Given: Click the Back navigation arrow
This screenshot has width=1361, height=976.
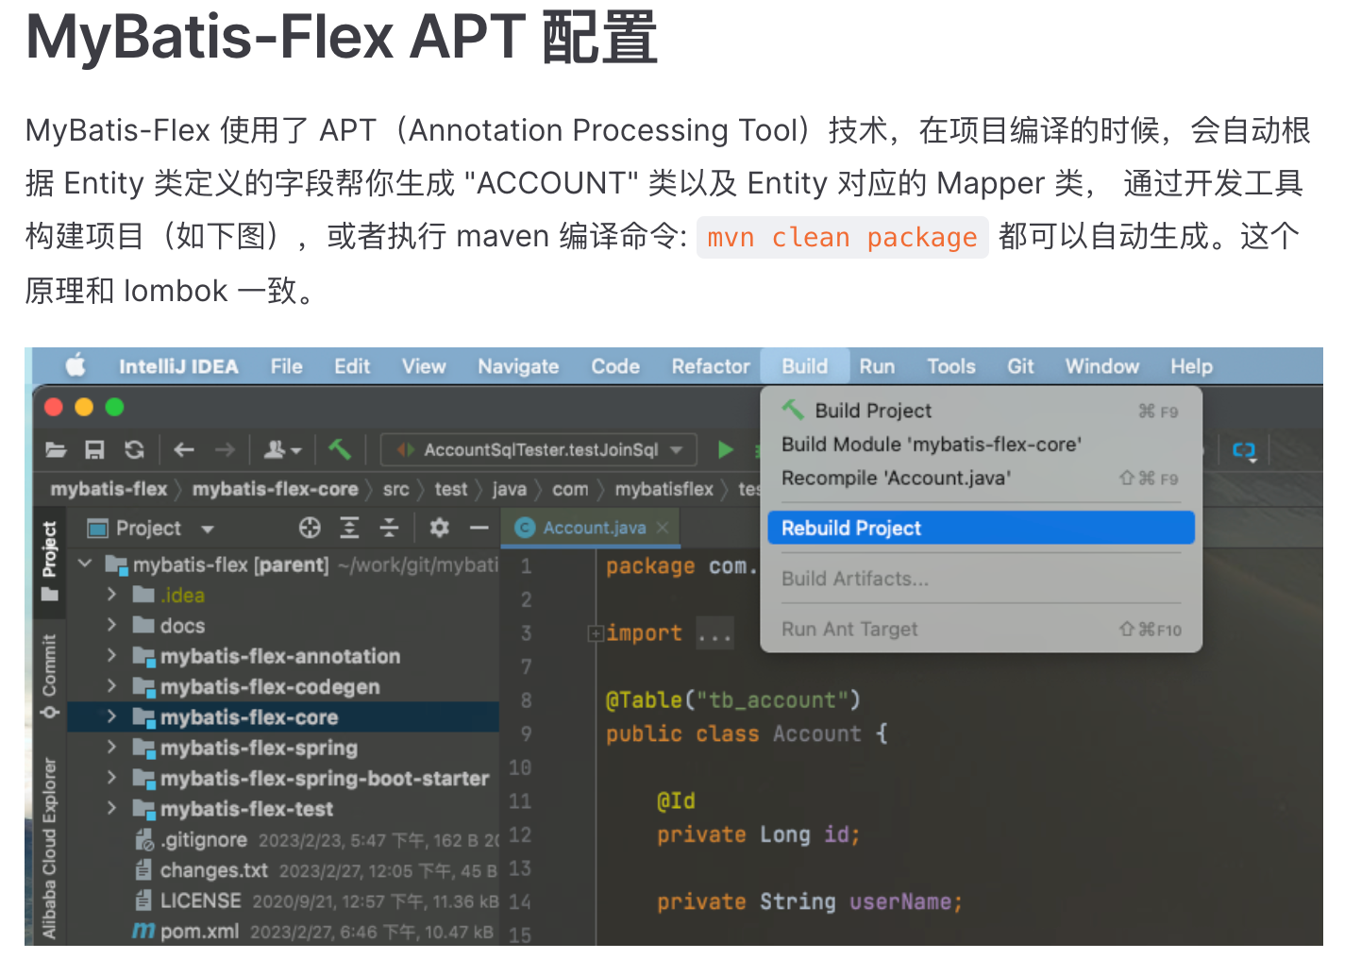Looking at the screenshot, I should (x=184, y=450).
